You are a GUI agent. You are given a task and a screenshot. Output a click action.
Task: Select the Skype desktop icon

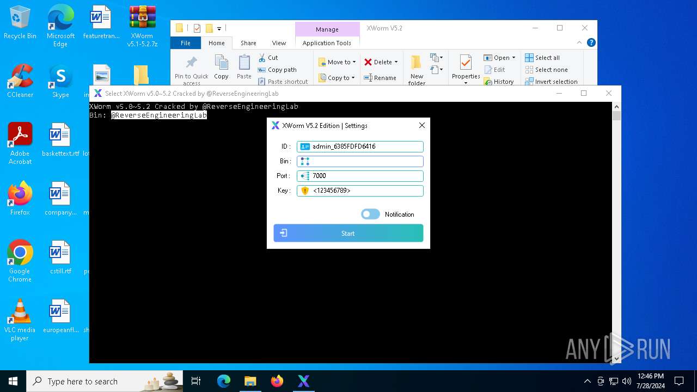[x=60, y=81]
